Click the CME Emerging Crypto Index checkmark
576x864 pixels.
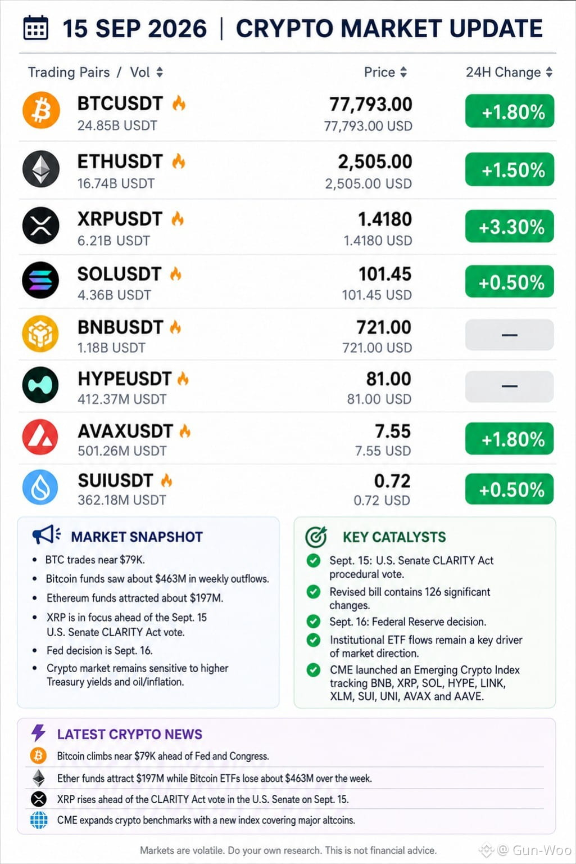tap(314, 670)
